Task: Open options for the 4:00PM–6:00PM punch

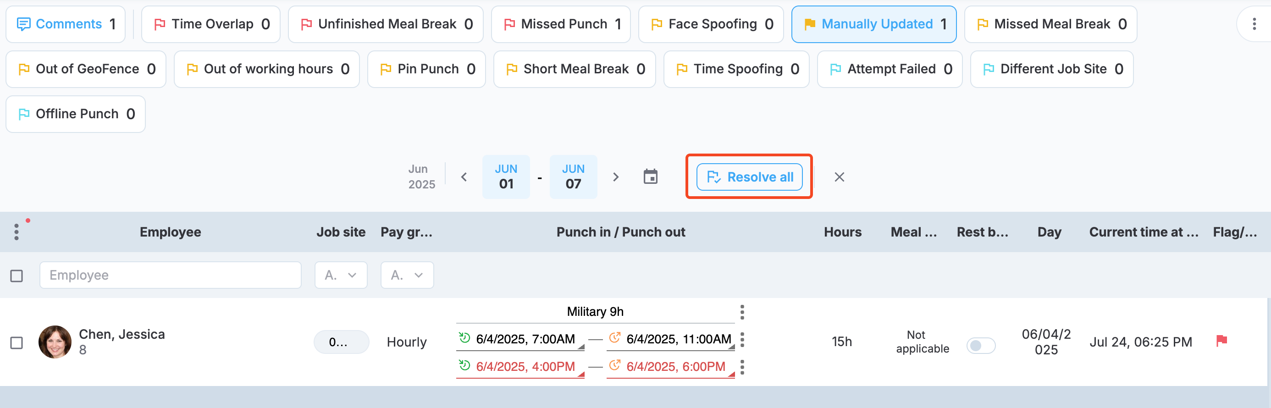Action: (x=742, y=367)
